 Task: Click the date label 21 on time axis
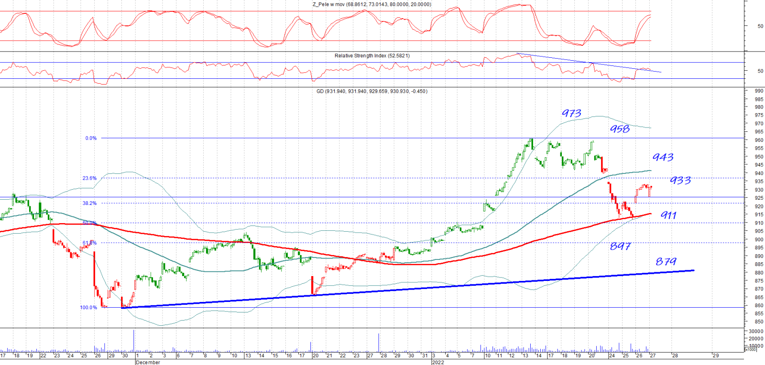click(329, 355)
